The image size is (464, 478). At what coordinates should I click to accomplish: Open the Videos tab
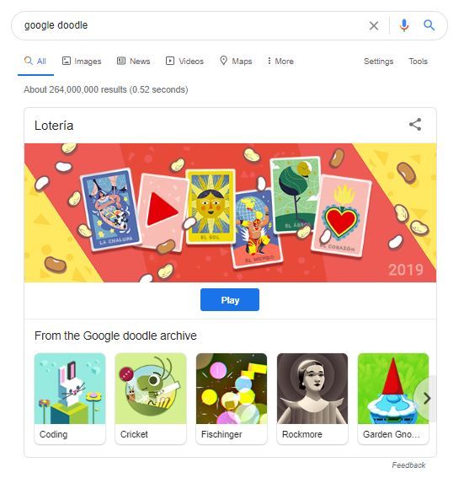184,62
